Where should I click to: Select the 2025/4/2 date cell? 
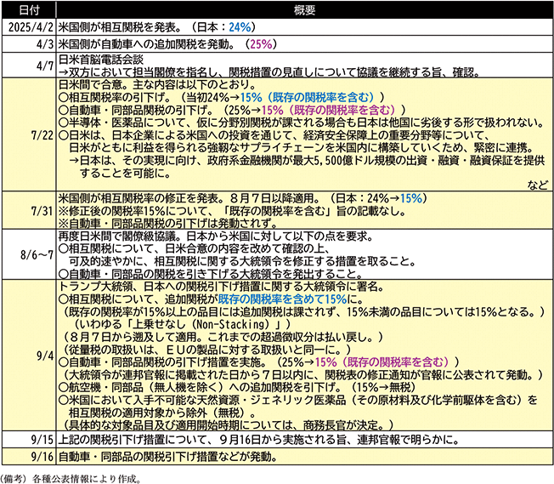click(28, 25)
